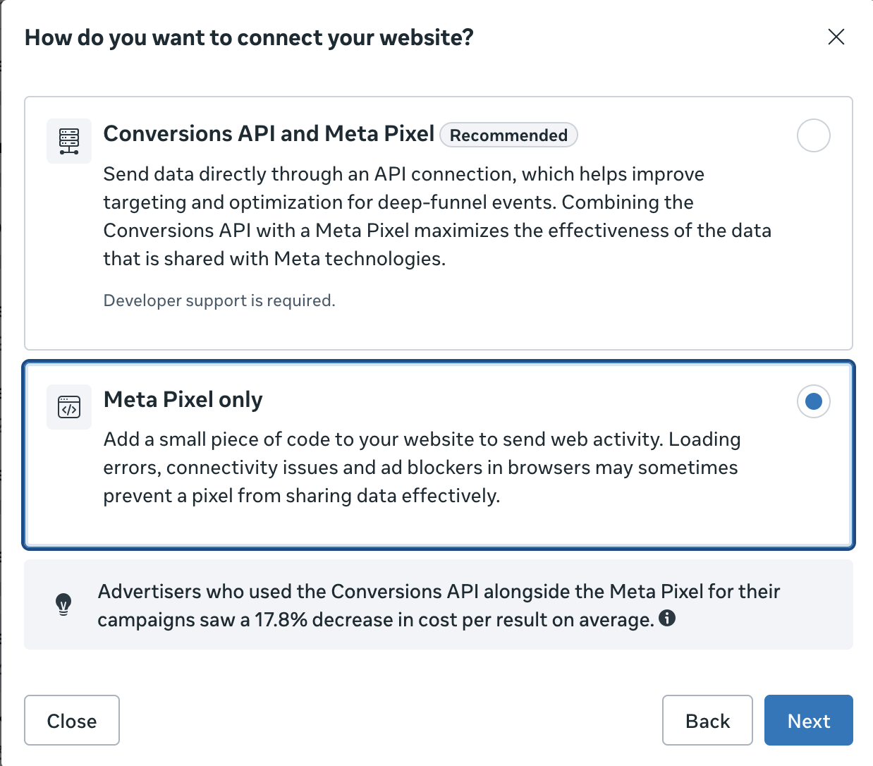Click the 'Loading errors, connectivity issues' sentence
The image size is (873, 766).
click(x=422, y=468)
